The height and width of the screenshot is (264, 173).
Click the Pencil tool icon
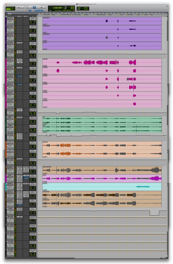coord(44,8)
